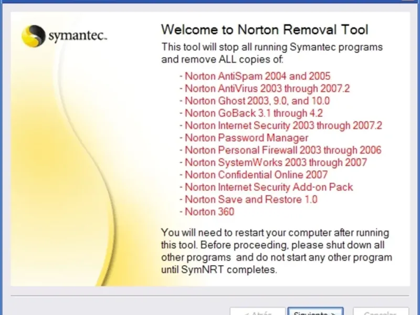Image resolution: width=420 pixels, height=315 pixels.
Task: Click the Symantec logo
Action: (x=64, y=36)
